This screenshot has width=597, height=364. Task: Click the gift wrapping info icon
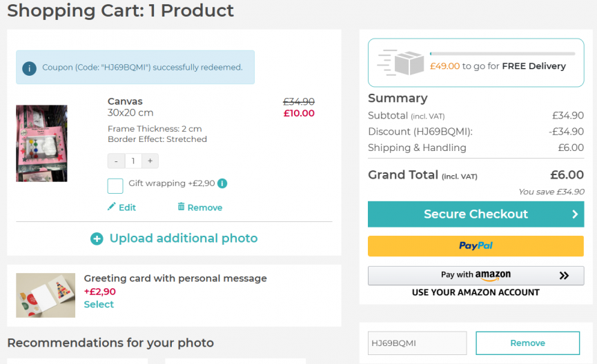[222, 183]
